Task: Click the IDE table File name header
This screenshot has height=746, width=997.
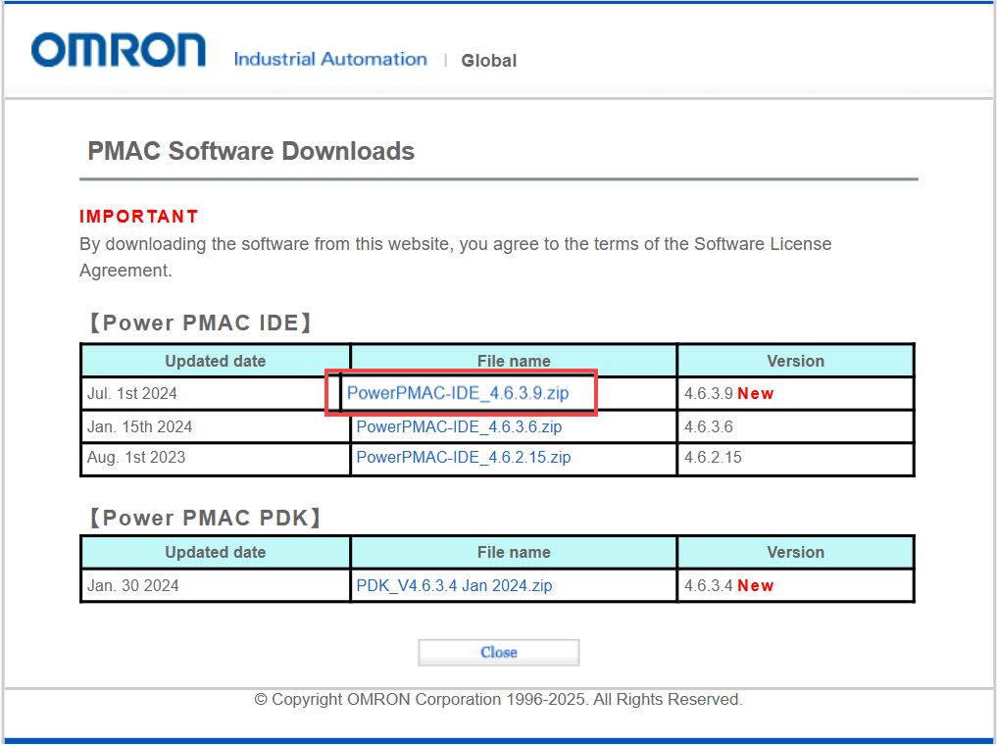Action: [514, 361]
